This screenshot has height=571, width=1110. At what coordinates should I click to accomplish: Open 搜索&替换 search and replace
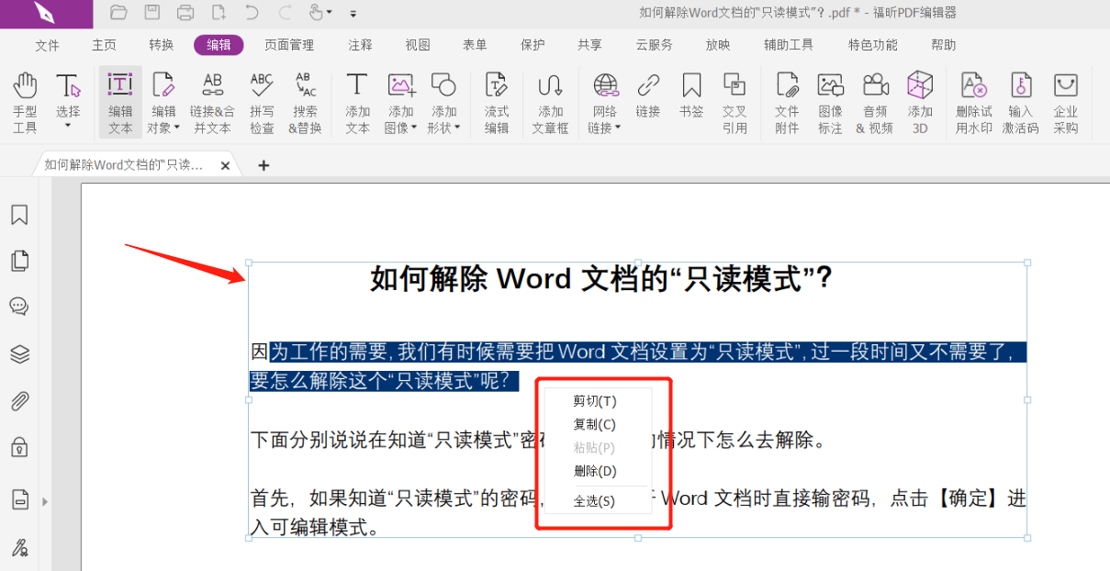pos(306,101)
